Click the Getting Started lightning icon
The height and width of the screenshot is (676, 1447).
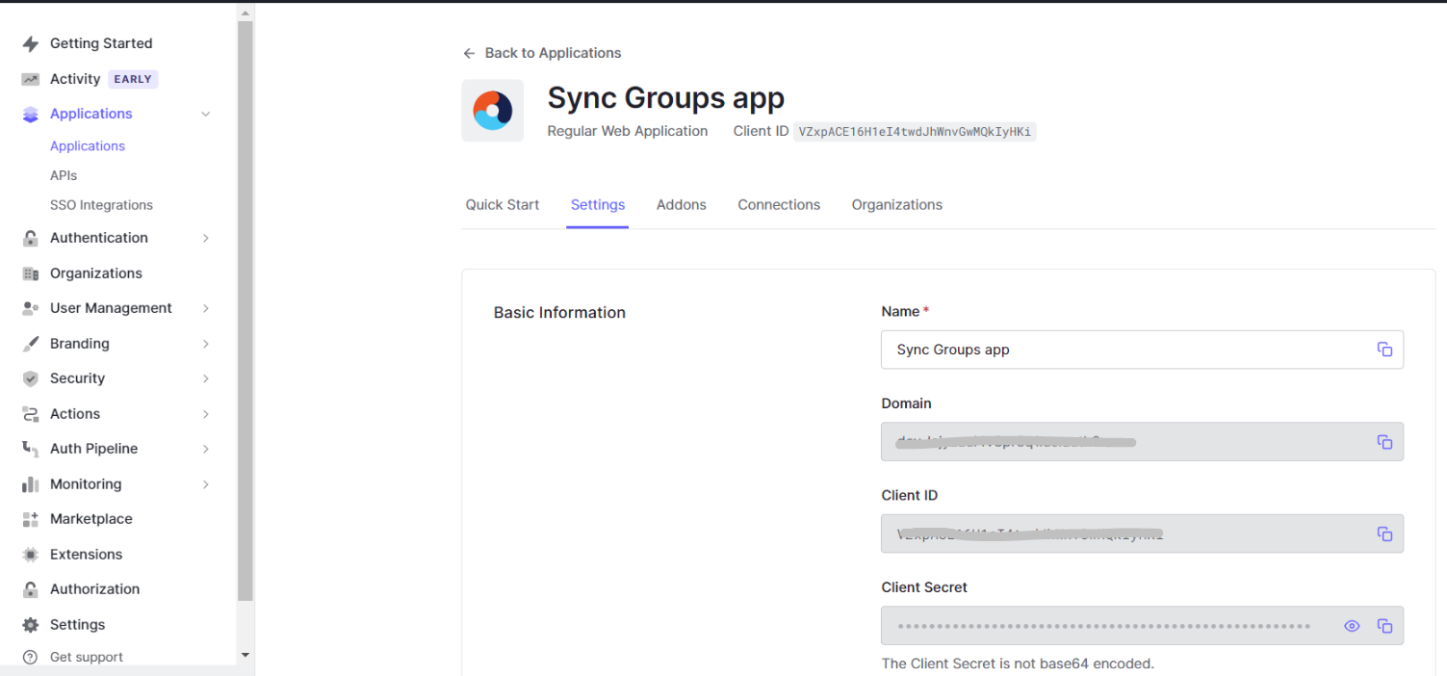click(31, 44)
